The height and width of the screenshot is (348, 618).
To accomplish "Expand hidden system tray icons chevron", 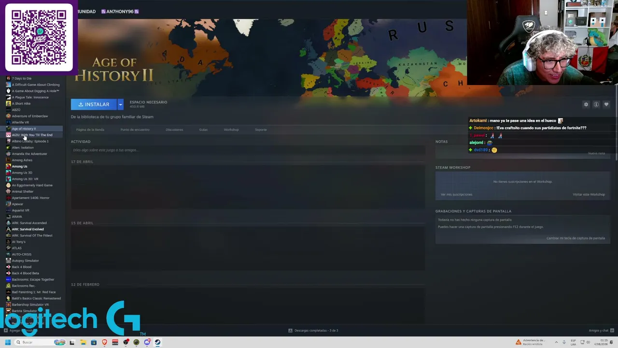I will [x=556, y=342].
